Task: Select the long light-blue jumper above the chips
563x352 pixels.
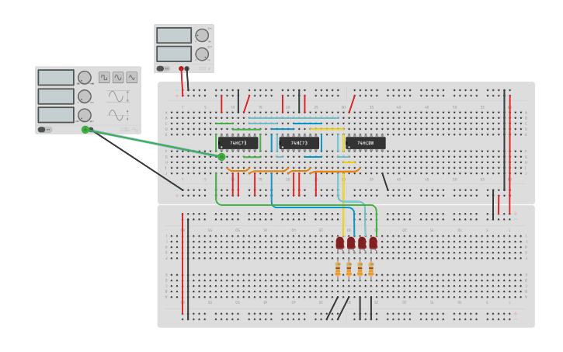Action: (x=294, y=118)
